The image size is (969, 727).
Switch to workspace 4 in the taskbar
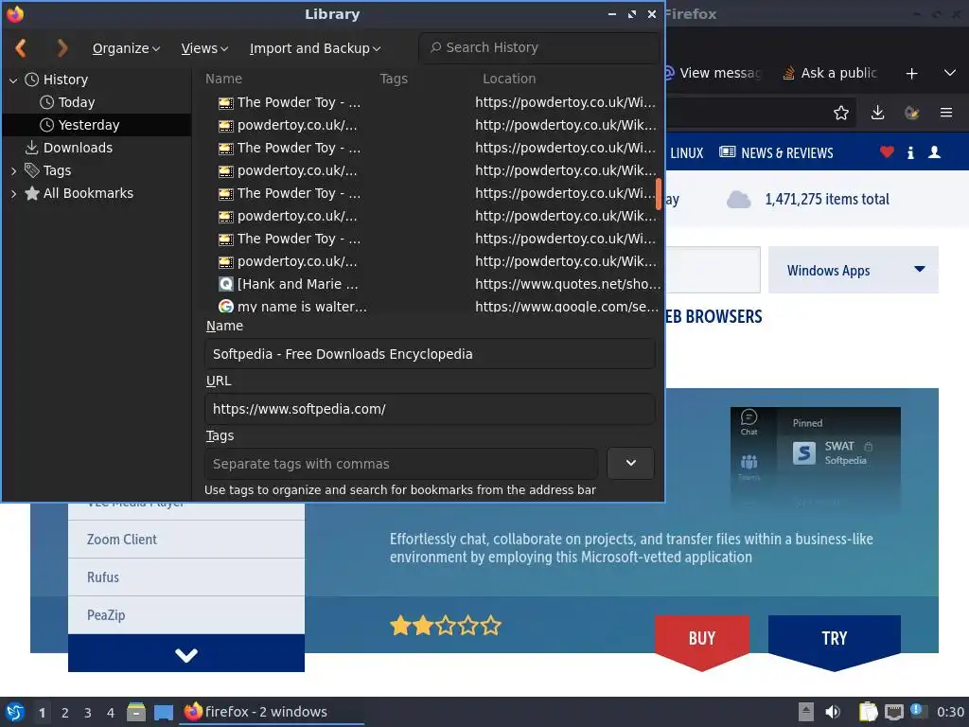pos(111,712)
